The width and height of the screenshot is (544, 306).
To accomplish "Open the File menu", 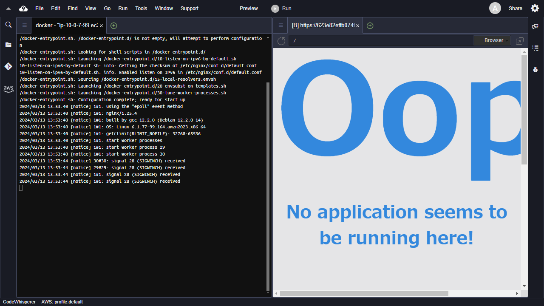I will point(40,8).
